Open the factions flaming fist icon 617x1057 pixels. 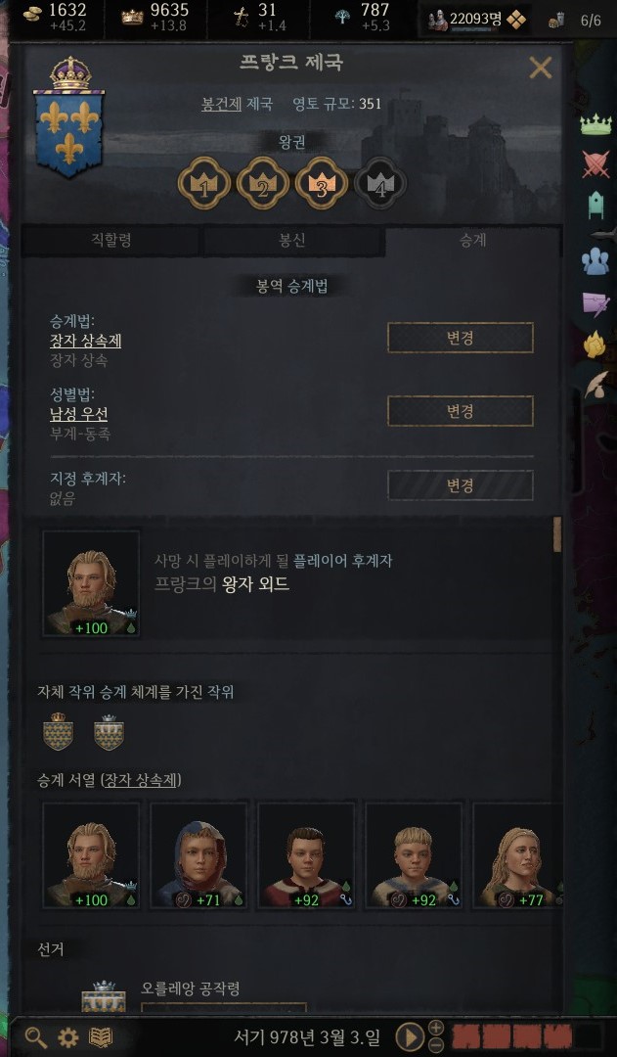tap(595, 345)
